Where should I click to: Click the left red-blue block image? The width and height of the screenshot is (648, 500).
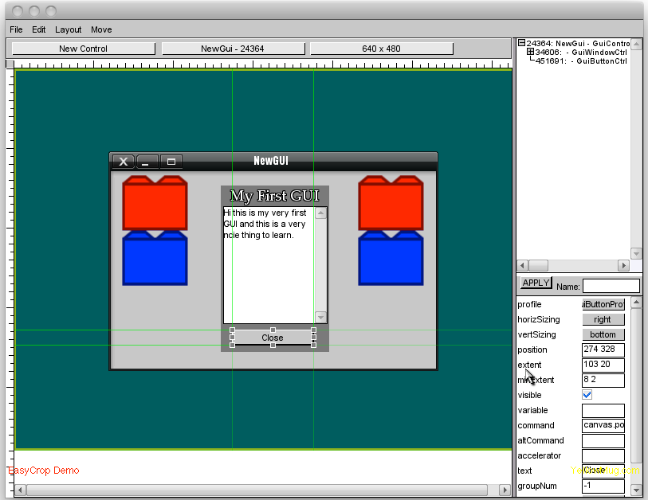155,231
